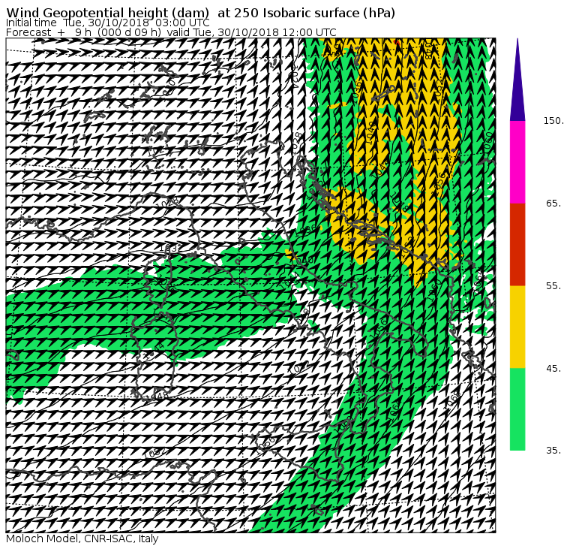Click the magenta segment of the color scale
570x549 pixels.
[517, 162]
